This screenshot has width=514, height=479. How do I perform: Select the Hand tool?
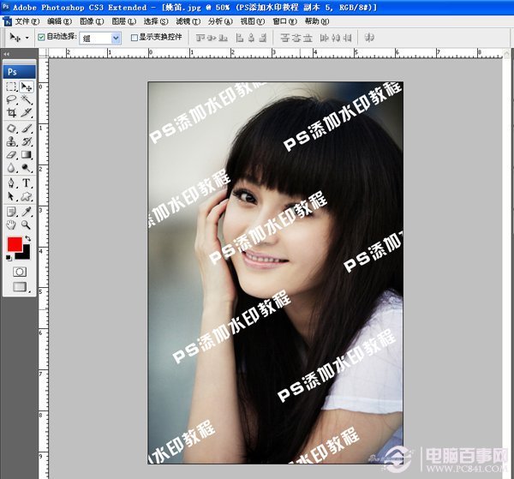pyautogui.click(x=12, y=225)
